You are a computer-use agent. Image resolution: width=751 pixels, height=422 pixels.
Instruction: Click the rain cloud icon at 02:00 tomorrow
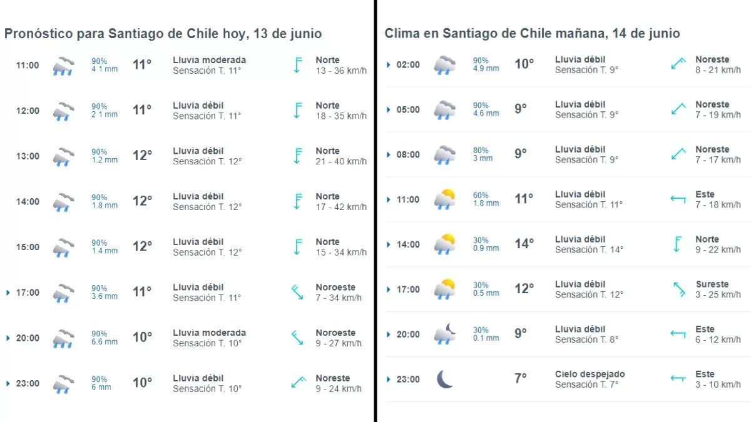tap(445, 64)
